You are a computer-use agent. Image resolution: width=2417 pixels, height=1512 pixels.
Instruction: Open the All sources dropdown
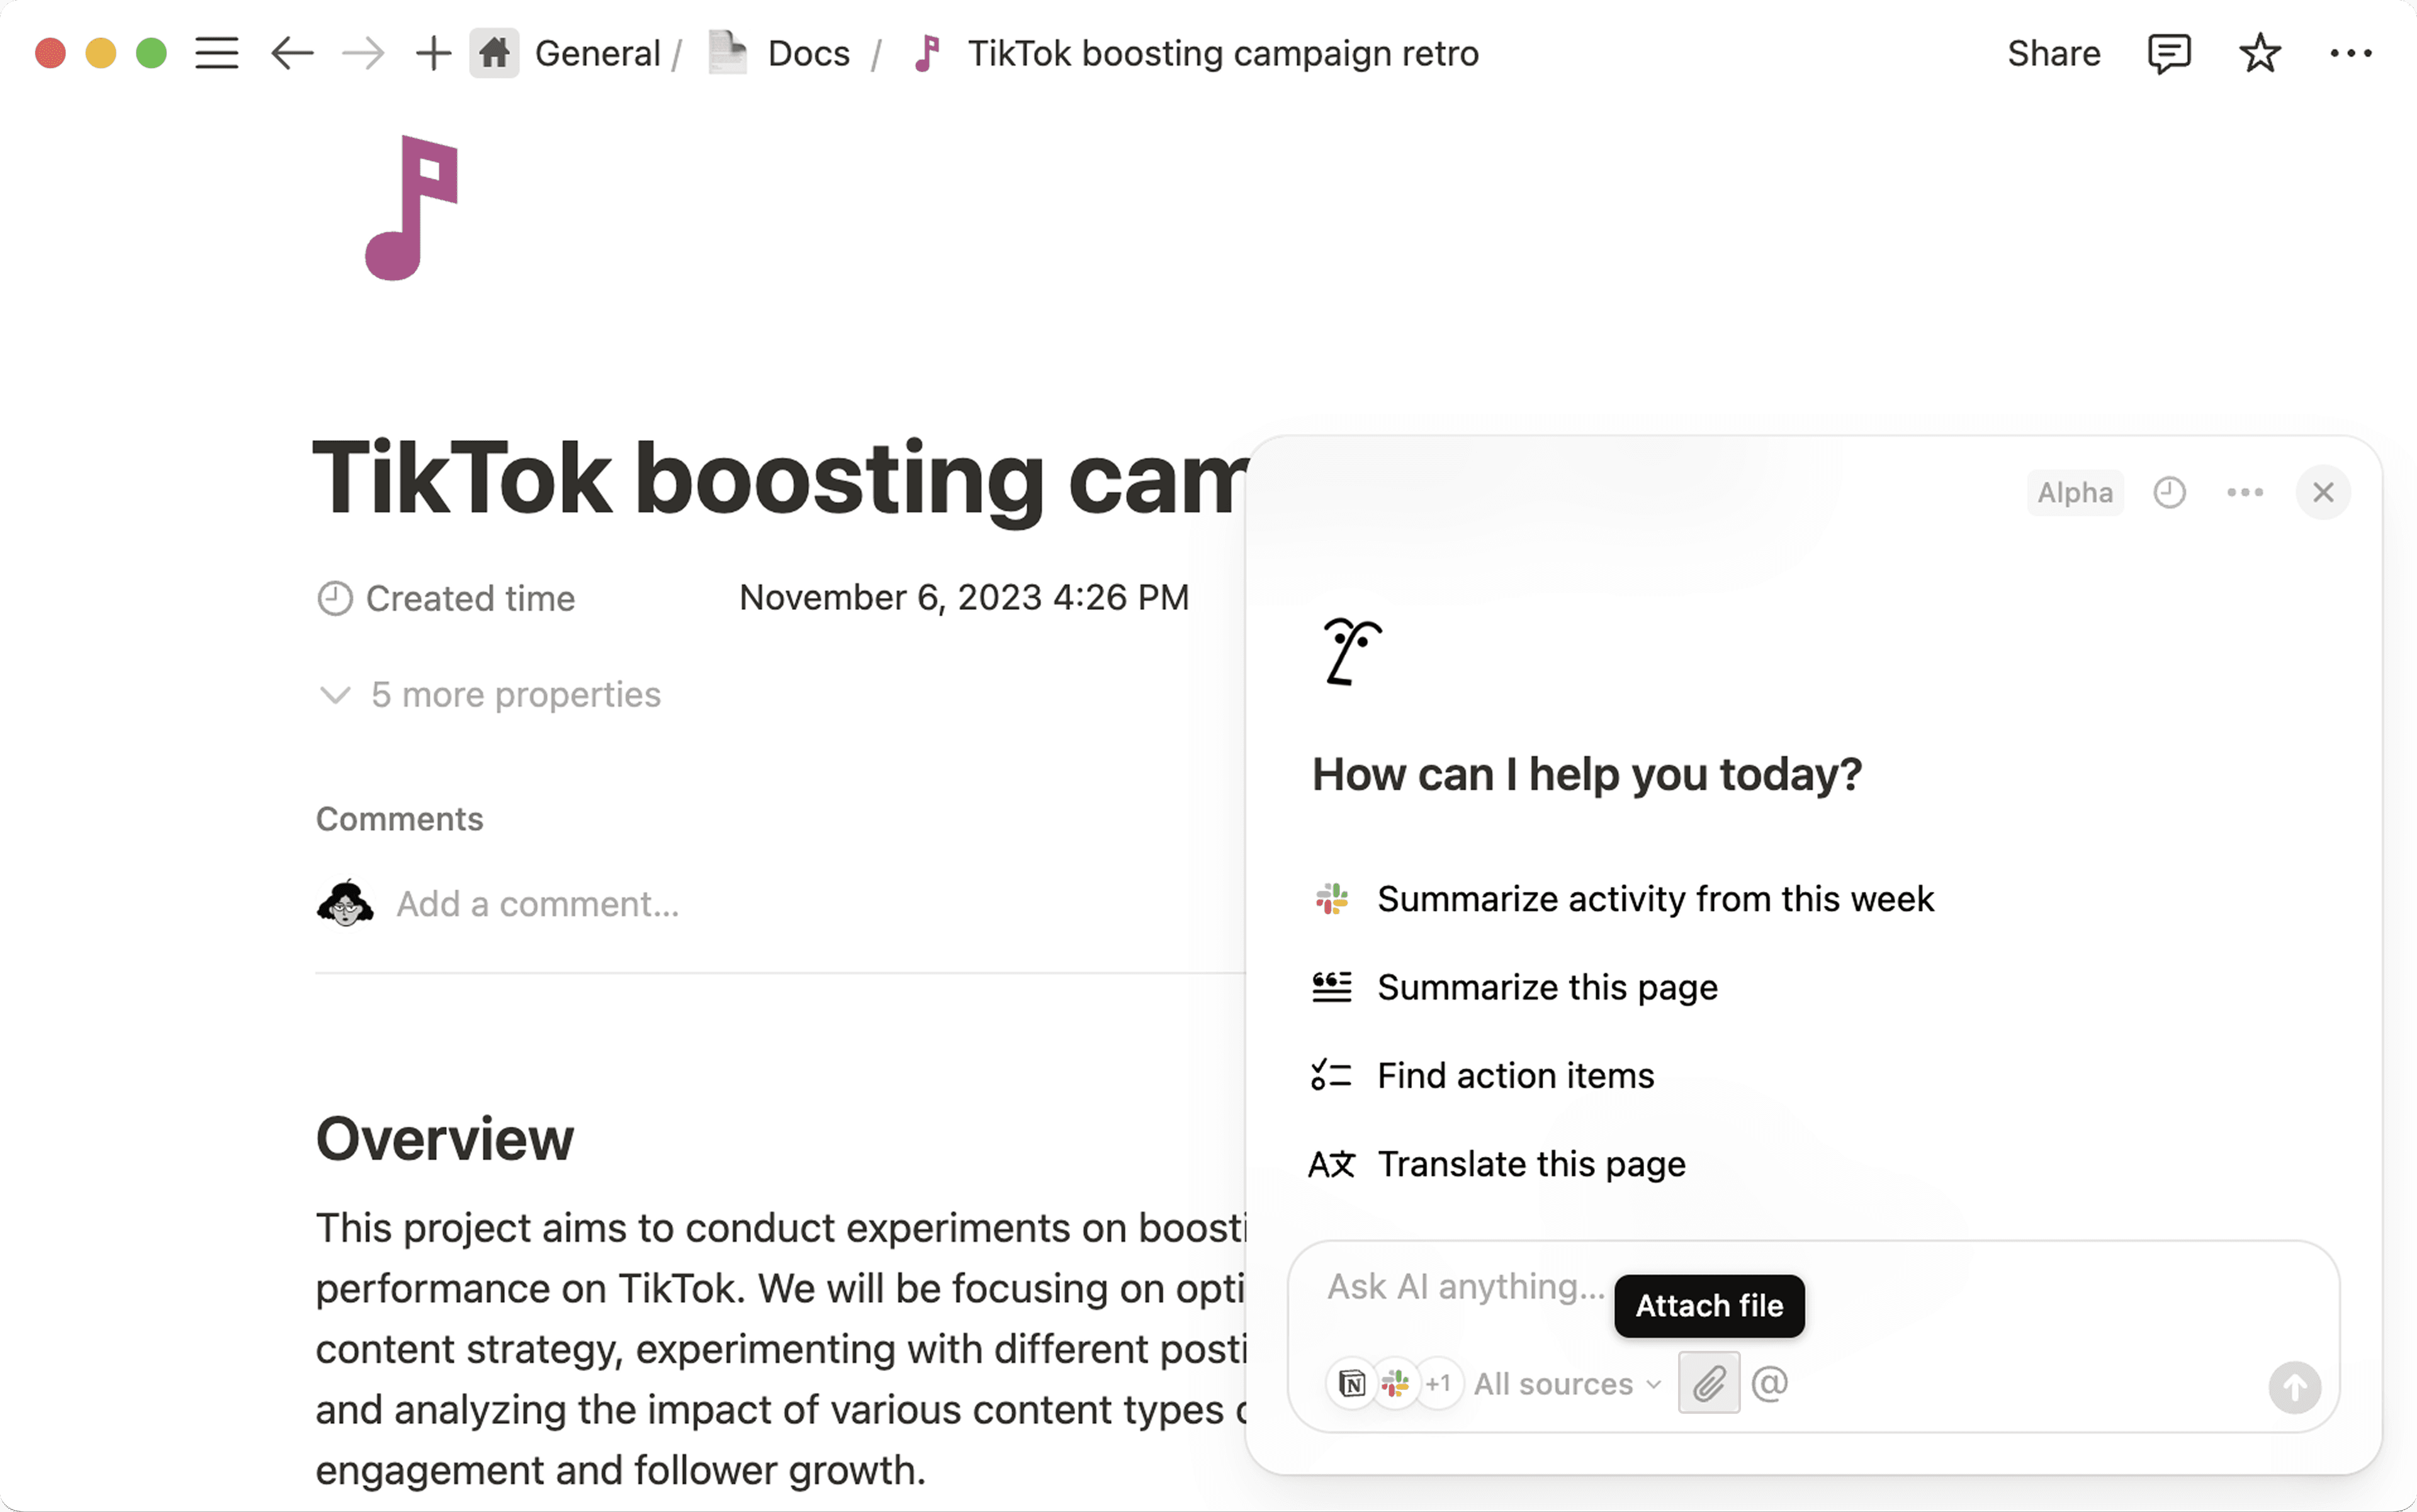coord(1566,1384)
